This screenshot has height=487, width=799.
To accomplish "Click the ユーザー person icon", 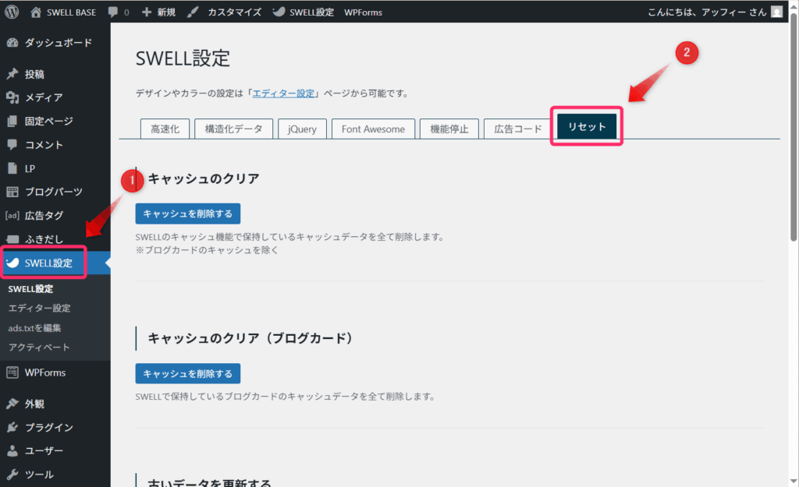I will click(x=12, y=450).
